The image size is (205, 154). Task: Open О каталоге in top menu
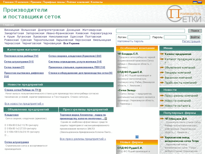[22, 2]
